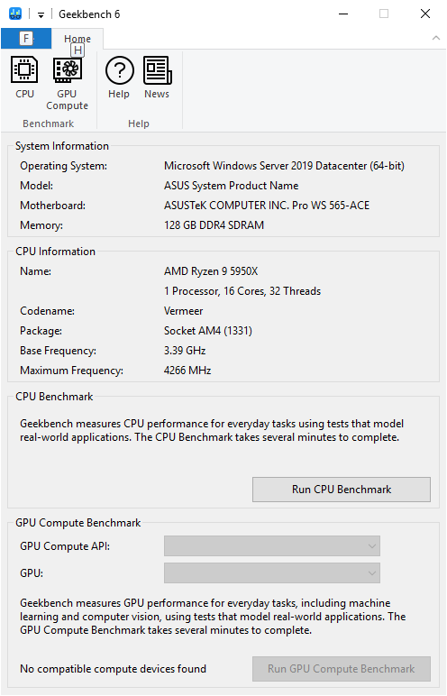This screenshot has height=696, width=447.
Task: Click the 3.39 GHz base frequency value
Action: pos(185,351)
